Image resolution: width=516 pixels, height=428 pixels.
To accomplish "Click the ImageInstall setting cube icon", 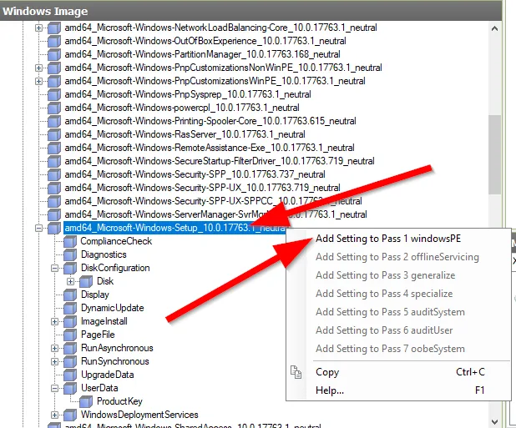I will point(70,321).
